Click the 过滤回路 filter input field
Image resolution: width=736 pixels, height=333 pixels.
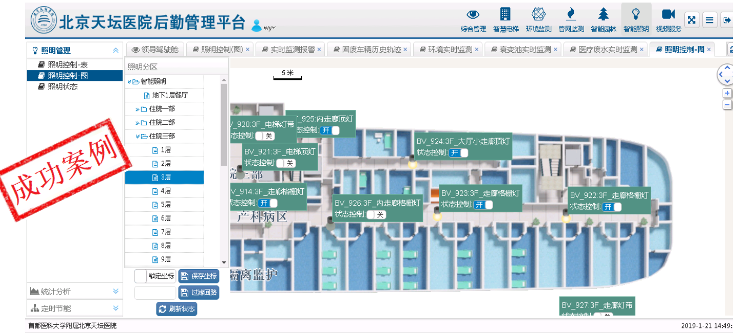[155, 293]
